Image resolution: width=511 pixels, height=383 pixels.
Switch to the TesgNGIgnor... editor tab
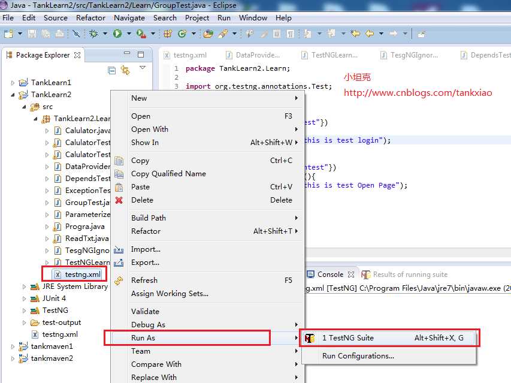[409, 55]
